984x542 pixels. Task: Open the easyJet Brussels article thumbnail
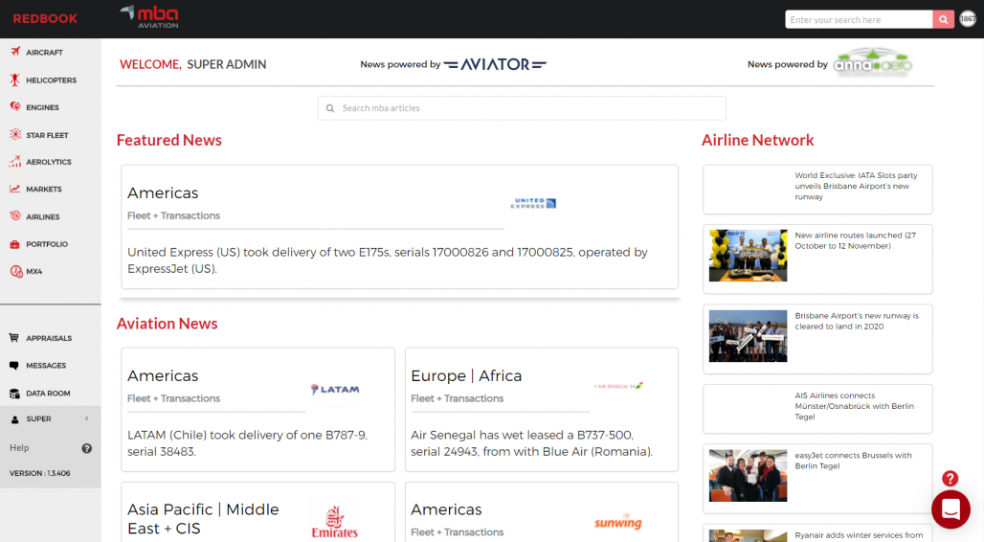[x=748, y=475]
